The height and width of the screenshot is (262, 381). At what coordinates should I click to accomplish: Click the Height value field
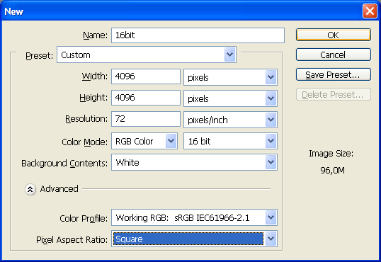(146, 98)
